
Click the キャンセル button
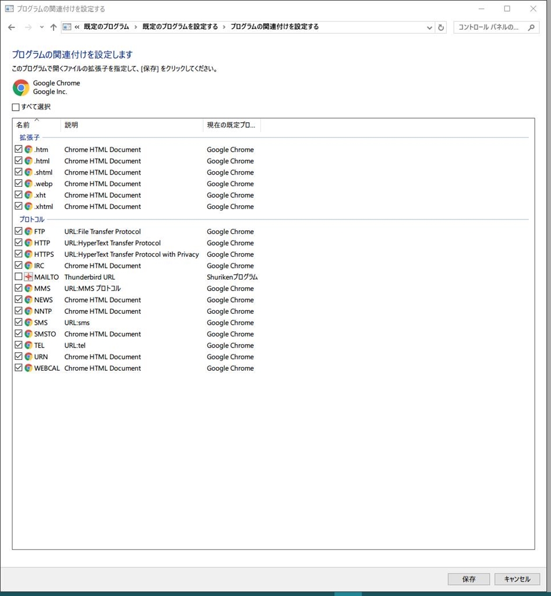coord(517,579)
